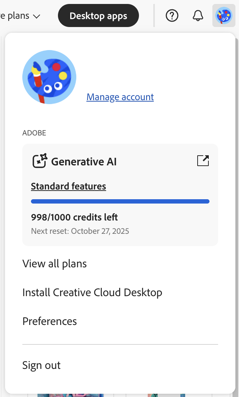239x397 pixels.
Task: Click the large account avatar in the menu
Action: (x=49, y=77)
